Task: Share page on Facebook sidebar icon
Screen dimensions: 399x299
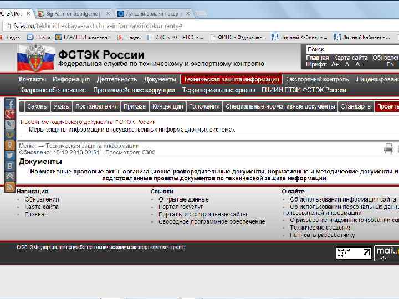Action: [10, 104]
